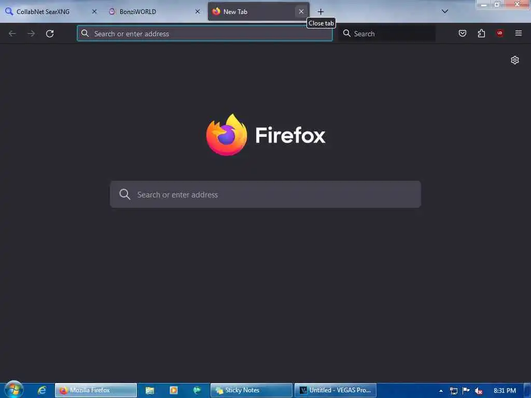Switch to Sticky Notes taskbar button
This screenshot has width=531, height=398.
tap(251, 390)
